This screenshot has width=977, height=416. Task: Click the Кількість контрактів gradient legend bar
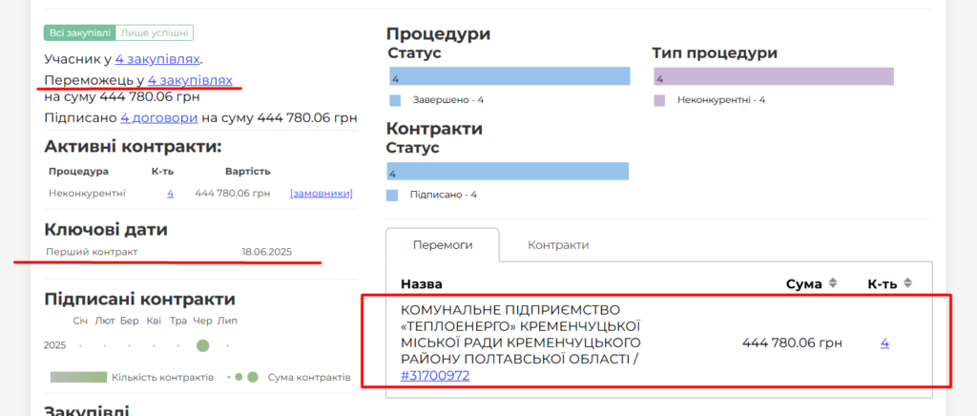tap(78, 377)
